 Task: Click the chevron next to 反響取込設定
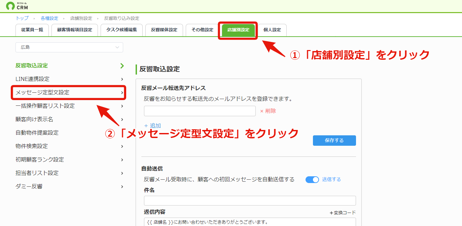point(122,65)
